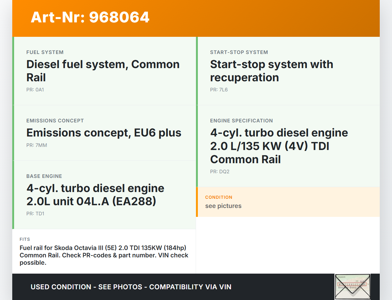Click the VIN envelope icon

[352, 287]
